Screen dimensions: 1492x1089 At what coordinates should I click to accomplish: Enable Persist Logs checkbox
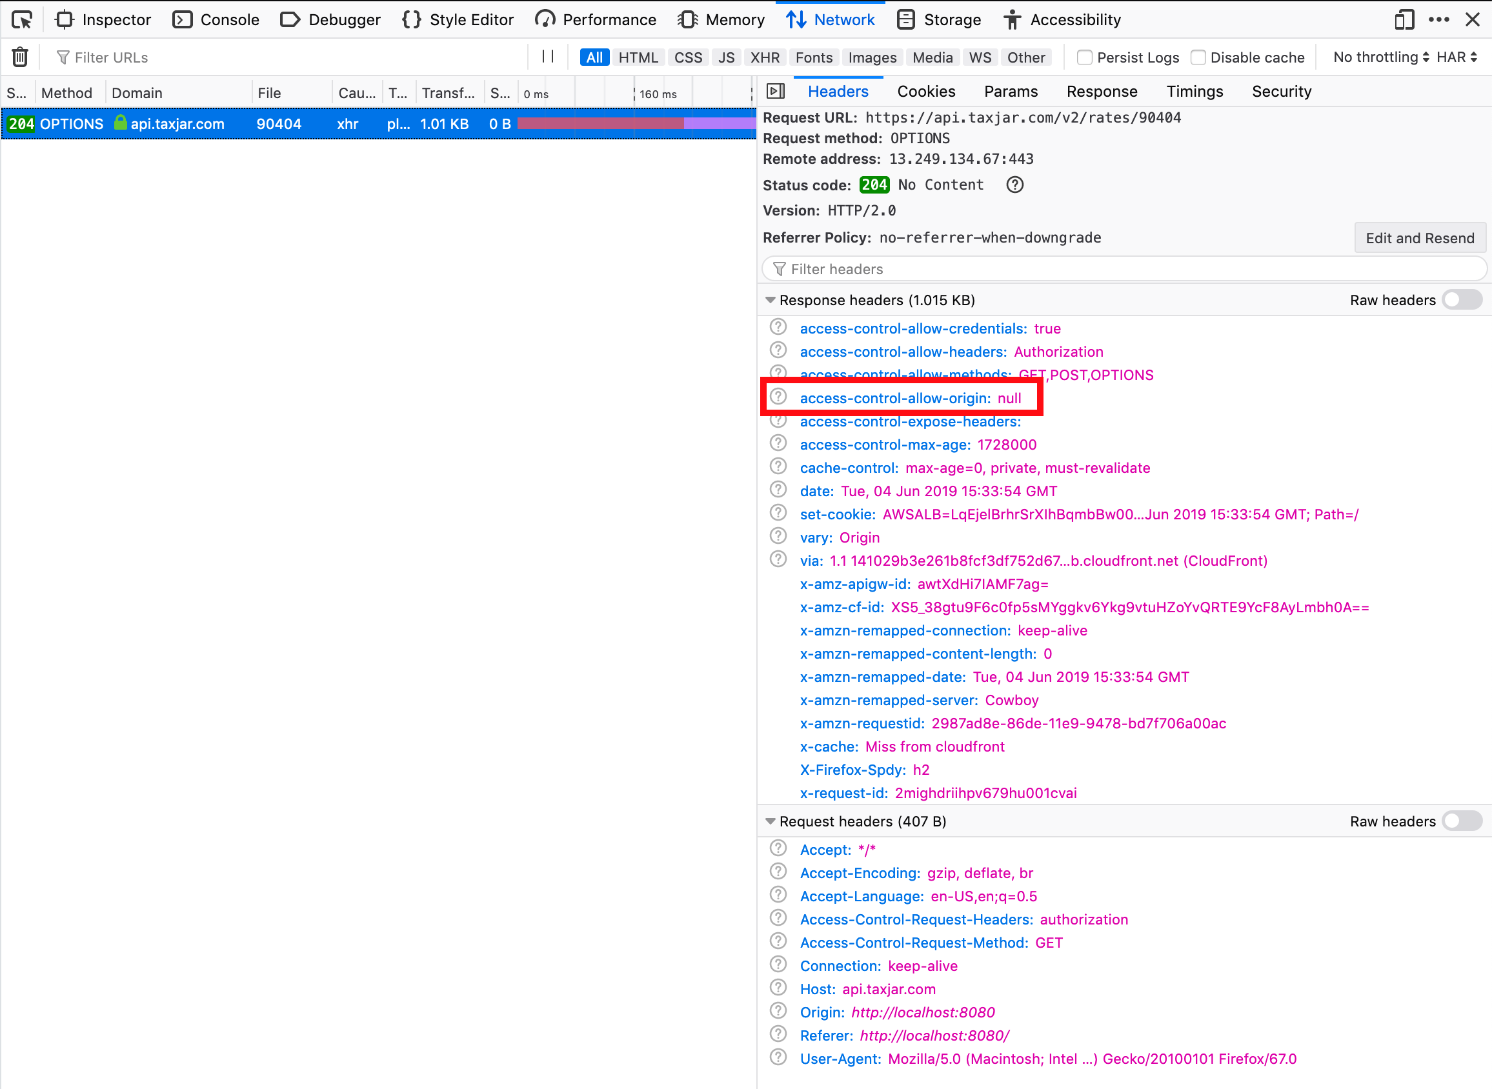pos(1084,57)
